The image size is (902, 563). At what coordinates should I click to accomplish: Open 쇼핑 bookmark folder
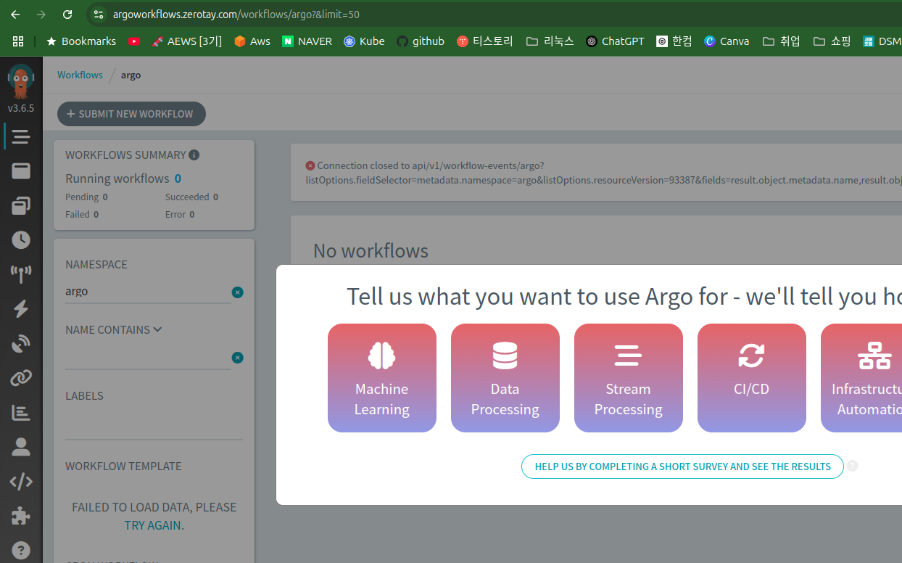[x=832, y=41]
